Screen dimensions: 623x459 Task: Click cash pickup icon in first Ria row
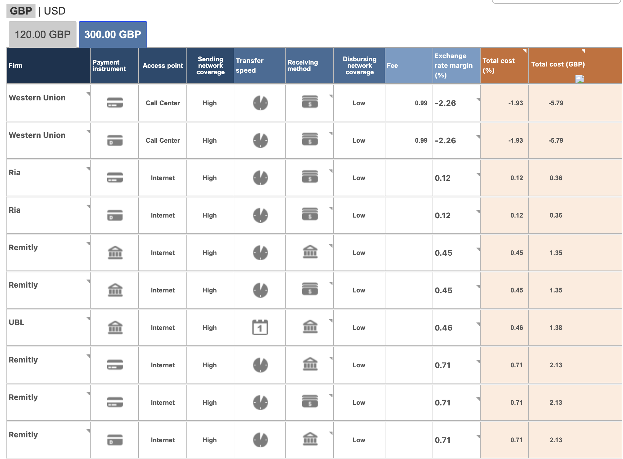(310, 177)
